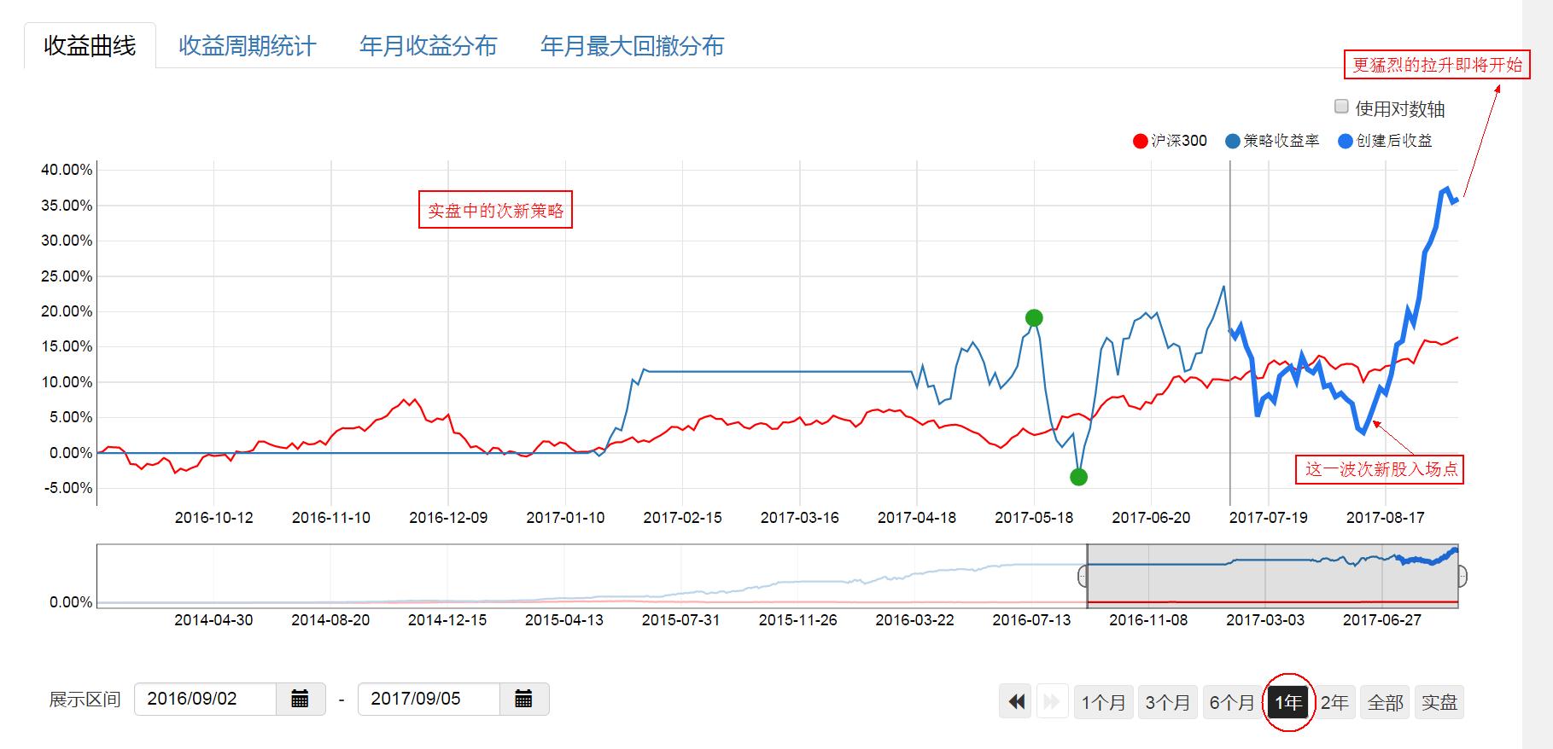Image resolution: width=1553 pixels, height=749 pixels.
Task: Click x-axis label 2017-07-19
Action: click(1268, 518)
